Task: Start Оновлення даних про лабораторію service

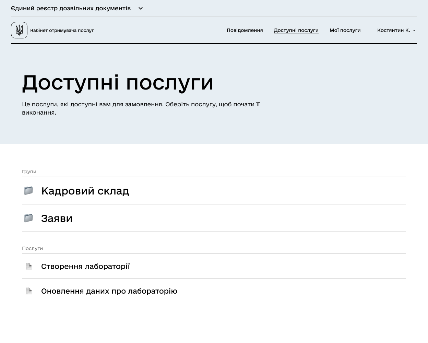Action: pyautogui.click(x=214, y=291)
